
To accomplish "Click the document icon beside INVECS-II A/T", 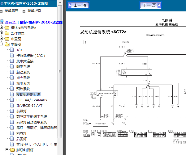I will pyautogui.click(x=12, y=105).
